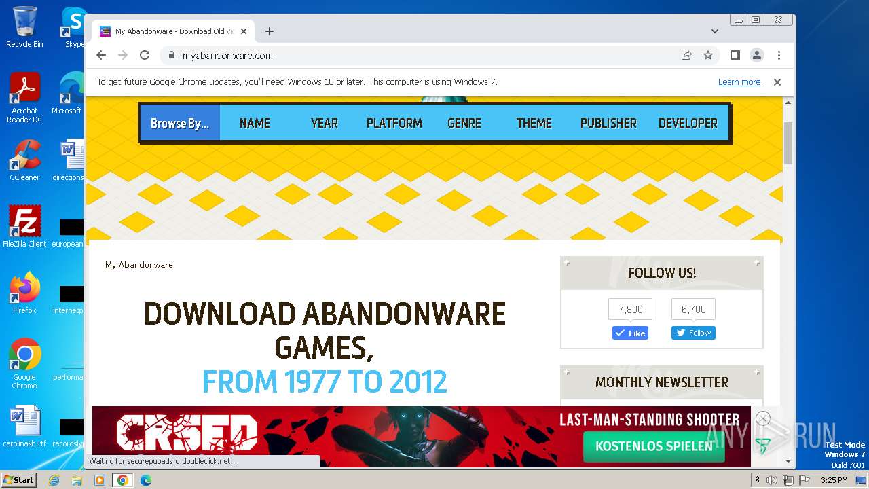Image resolution: width=869 pixels, height=489 pixels.
Task: Click the green ad provider icon
Action: click(x=763, y=446)
